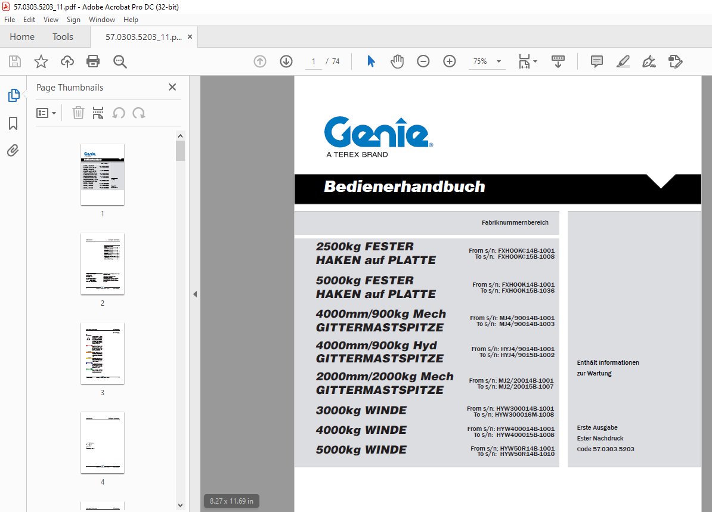Open the Attachments paperclip icon

coord(13,150)
